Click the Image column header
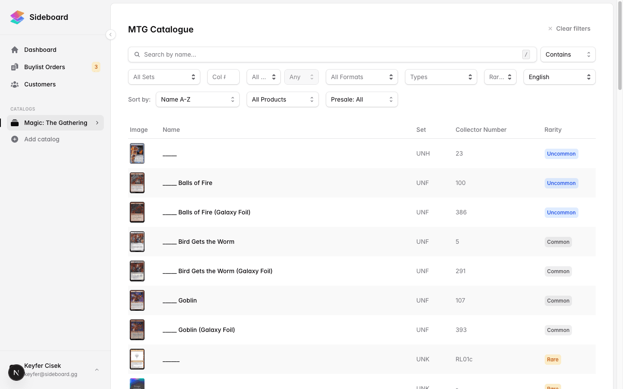 [139, 130]
